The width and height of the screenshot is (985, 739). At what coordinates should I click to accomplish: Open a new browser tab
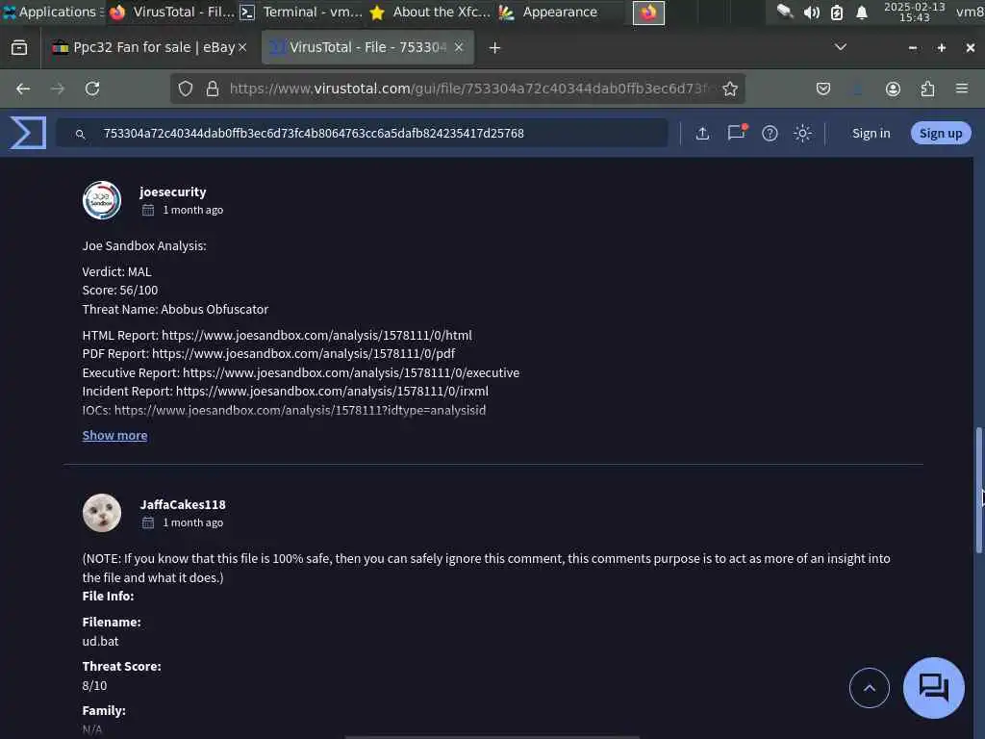tap(495, 48)
